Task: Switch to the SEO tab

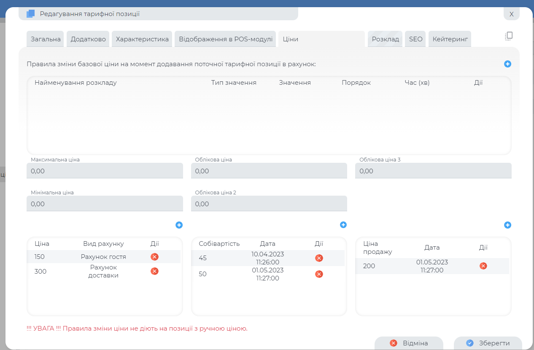Action: coord(415,39)
